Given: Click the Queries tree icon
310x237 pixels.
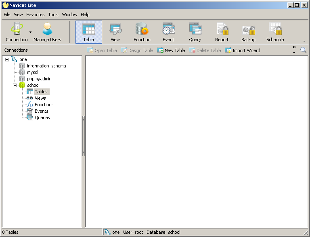Looking at the screenshot, I should click(x=30, y=117).
